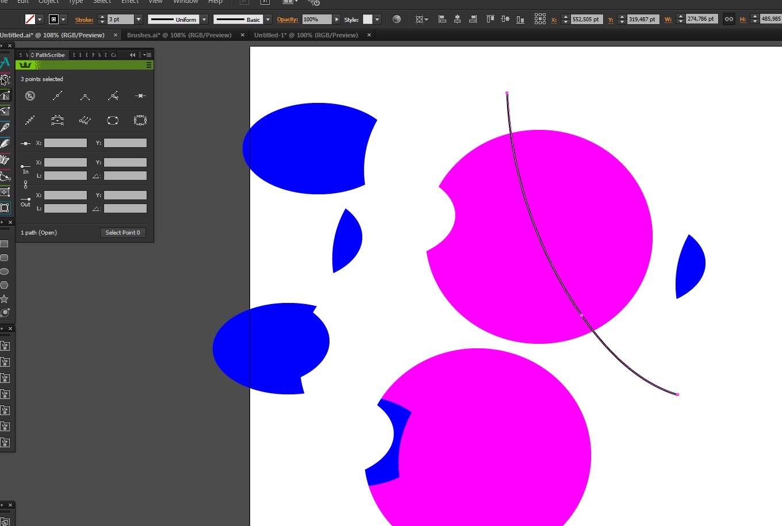This screenshot has width=782, height=526.
Task: Click the scissors cut-path icon in PathScribe
Action: coord(113,96)
